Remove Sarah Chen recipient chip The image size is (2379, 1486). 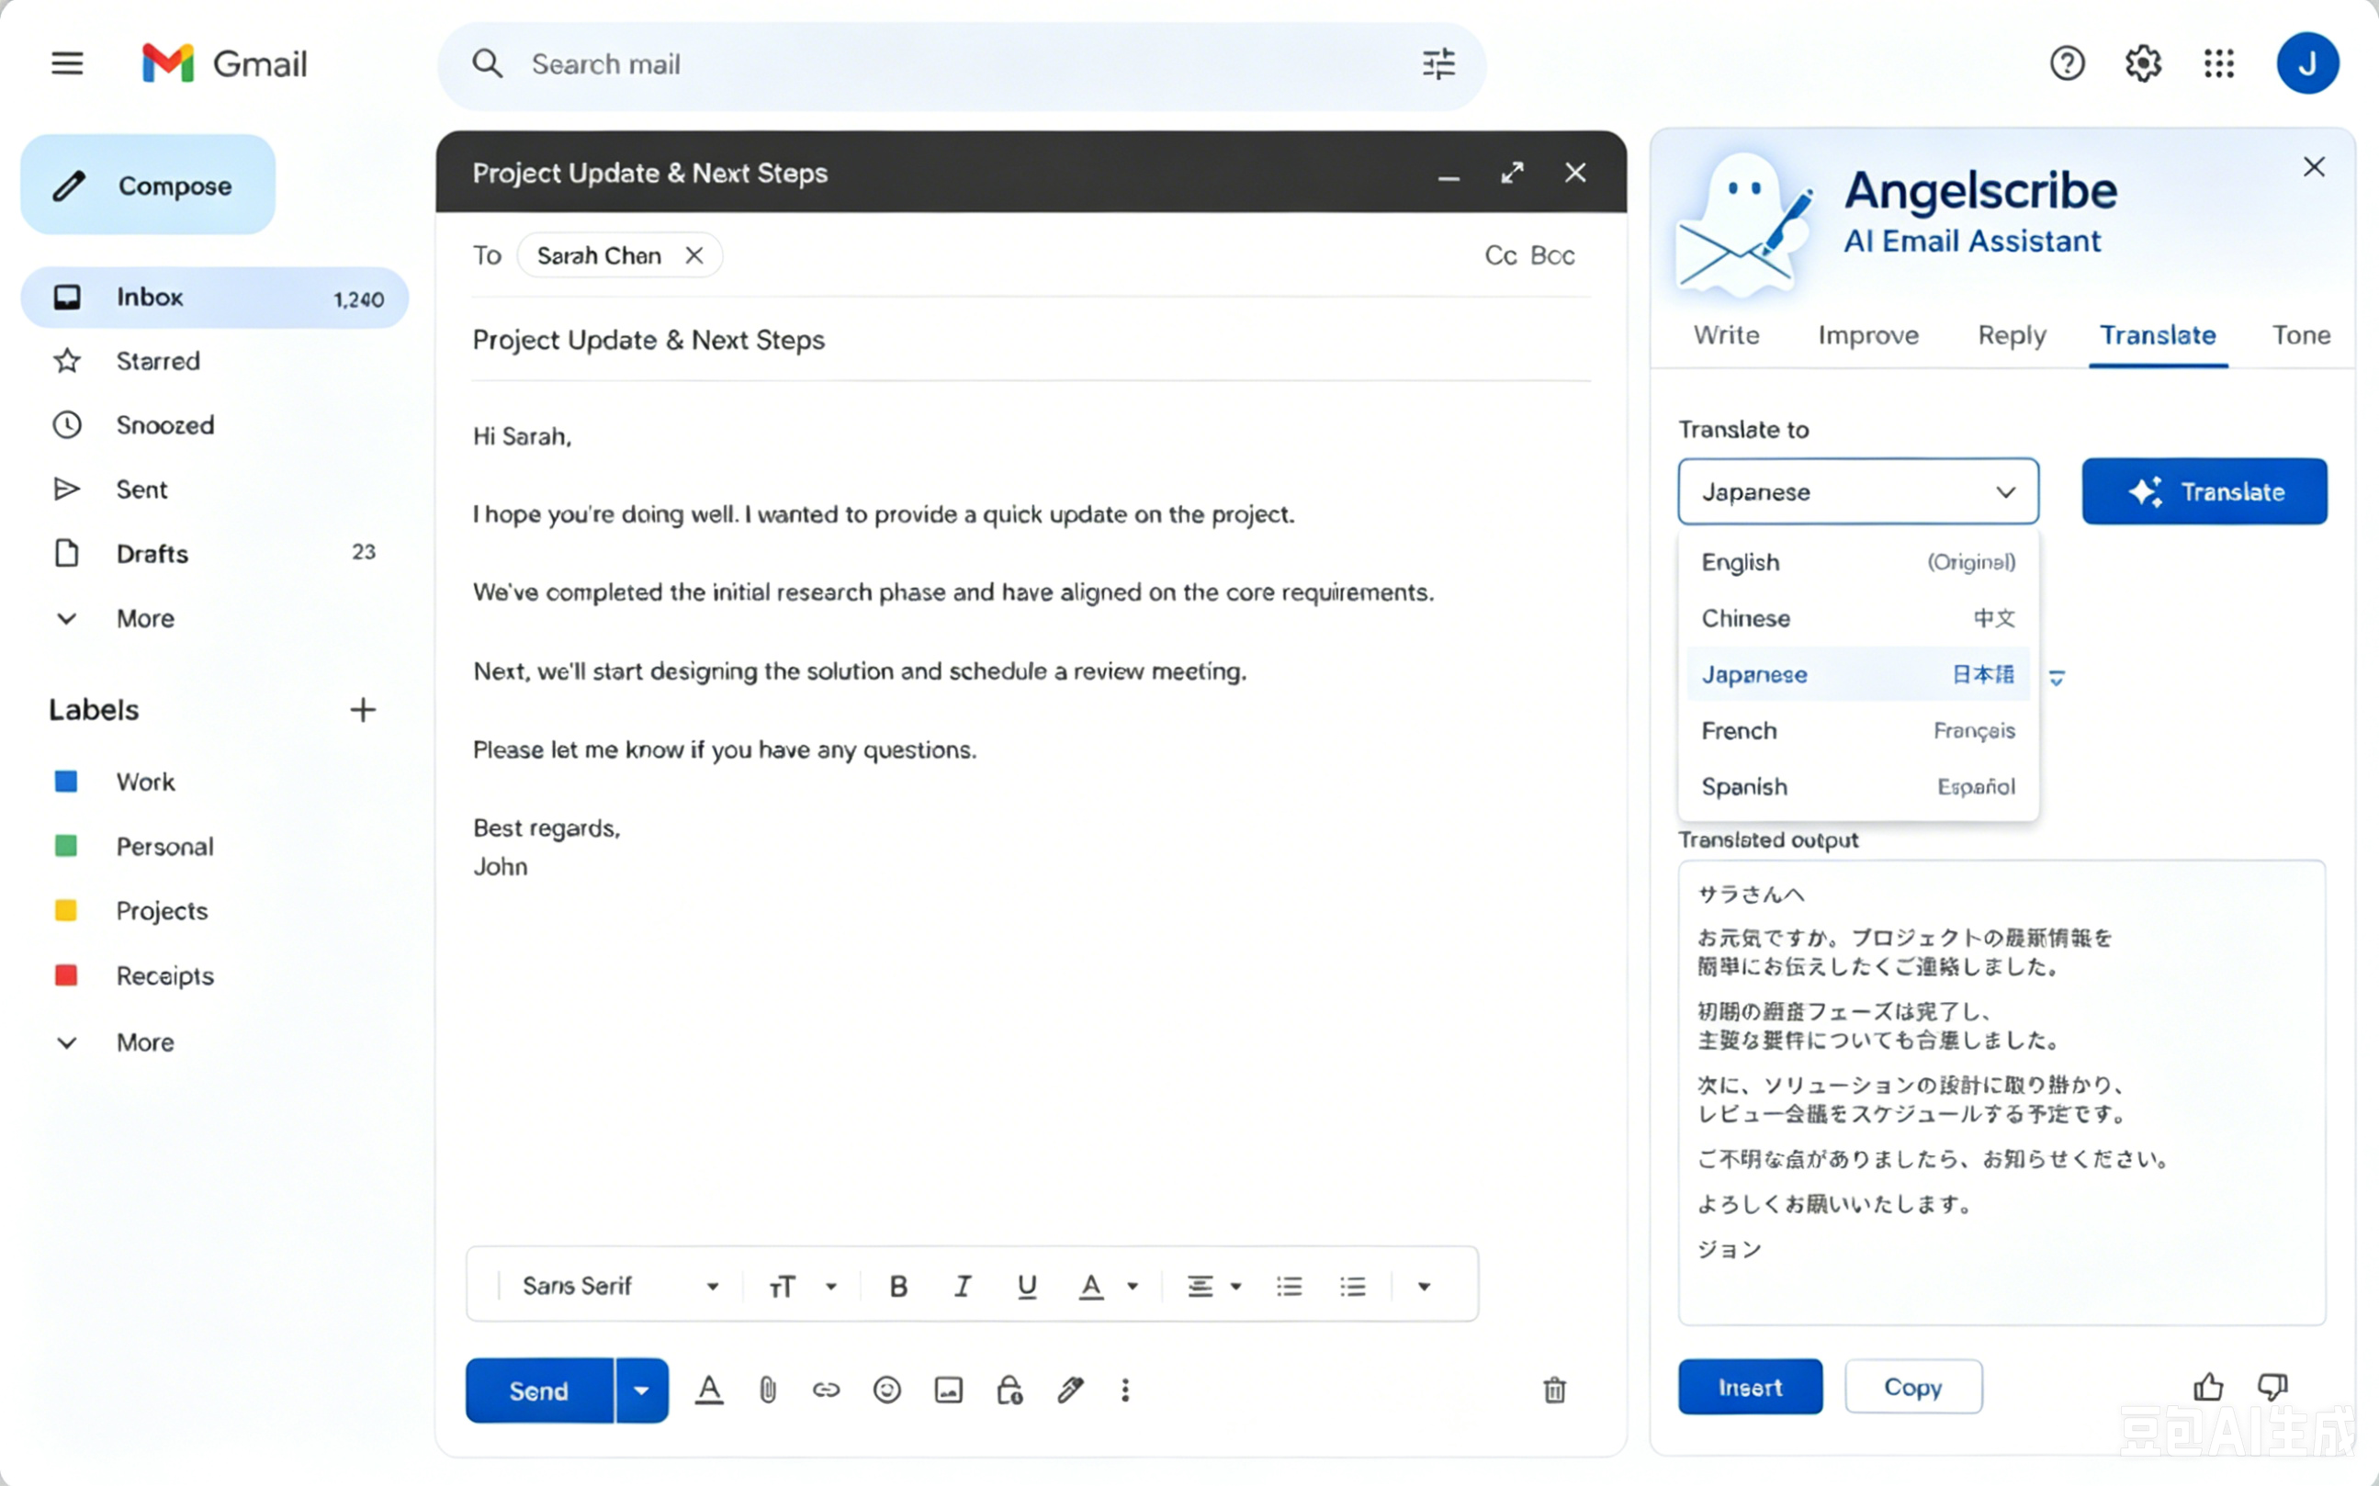pos(693,255)
